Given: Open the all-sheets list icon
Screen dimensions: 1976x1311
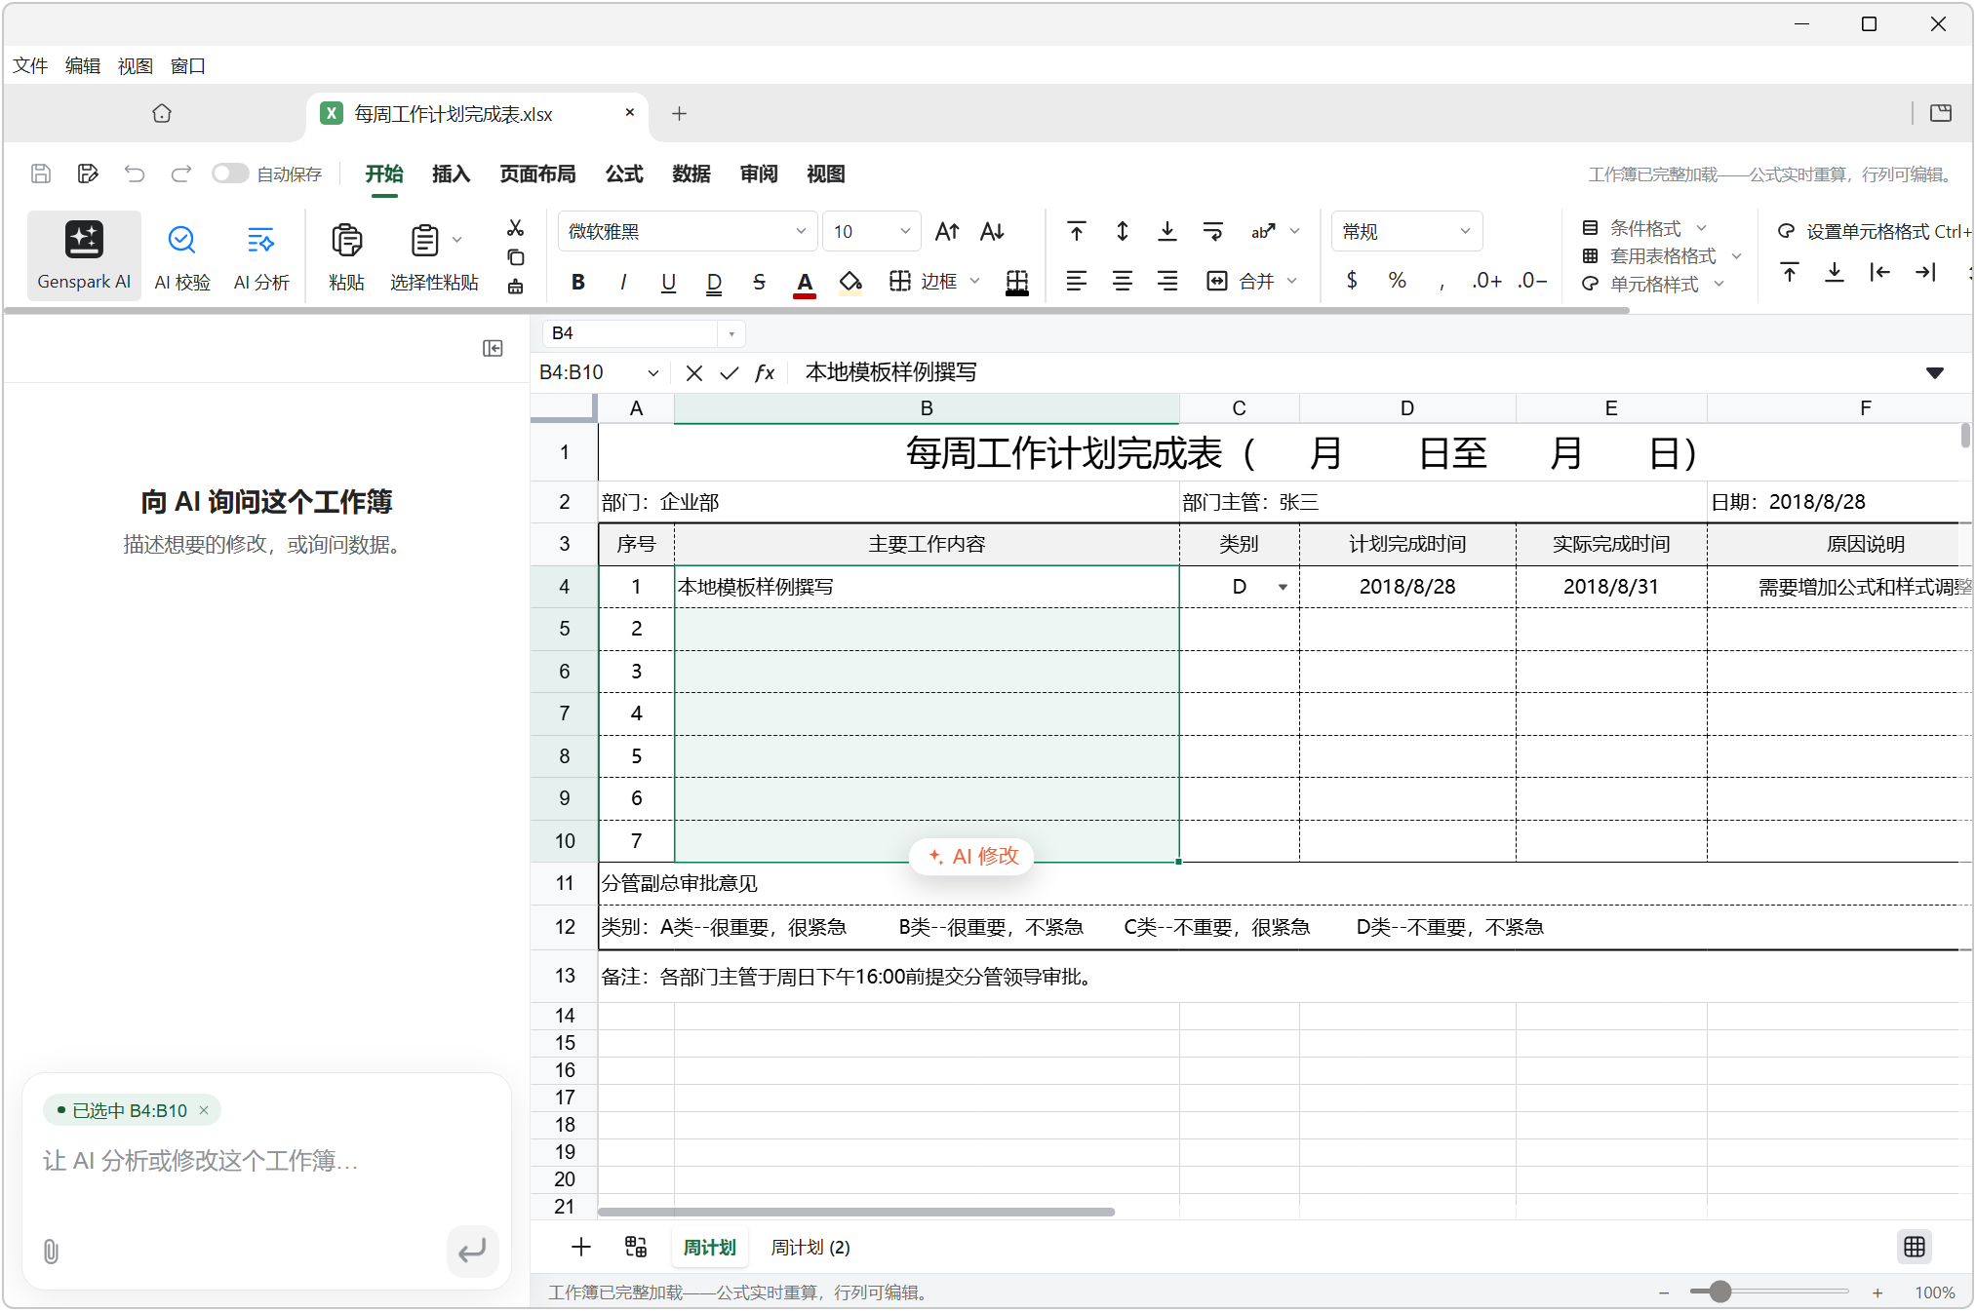Looking at the screenshot, I should [x=636, y=1247].
